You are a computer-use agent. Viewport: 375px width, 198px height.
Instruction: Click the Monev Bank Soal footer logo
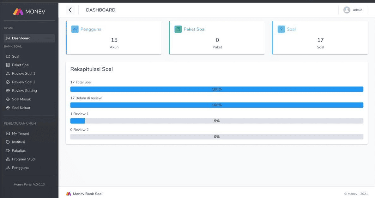pos(69,194)
